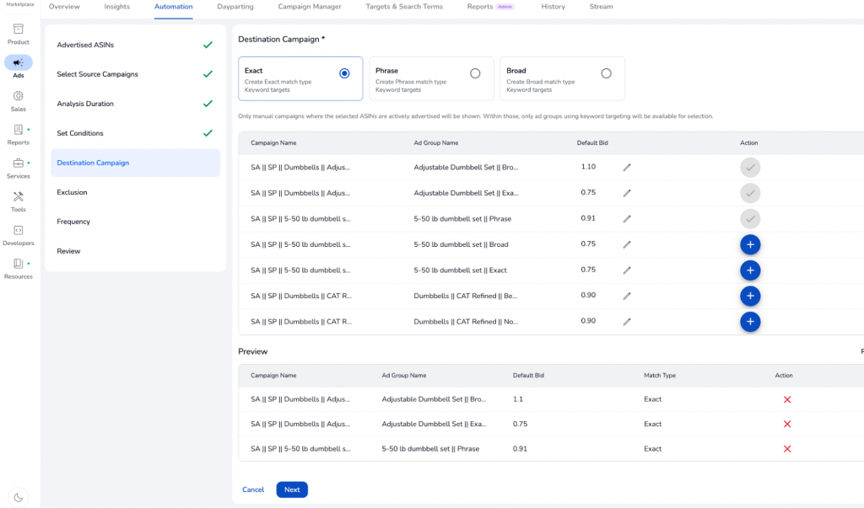Remove Adjustable Dumbbell Set Exa... from Preview

pyautogui.click(x=787, y=424)
